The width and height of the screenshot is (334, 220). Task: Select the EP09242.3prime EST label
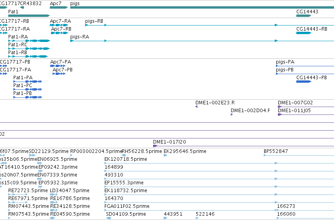point(58,167)
